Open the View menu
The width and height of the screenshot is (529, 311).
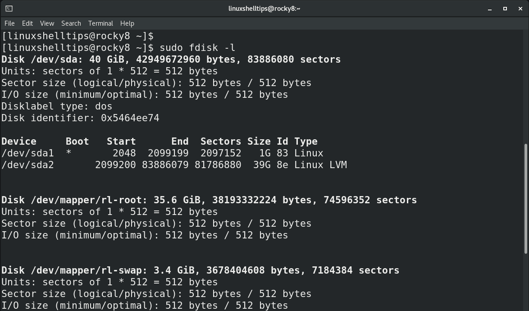click(47, 23)
